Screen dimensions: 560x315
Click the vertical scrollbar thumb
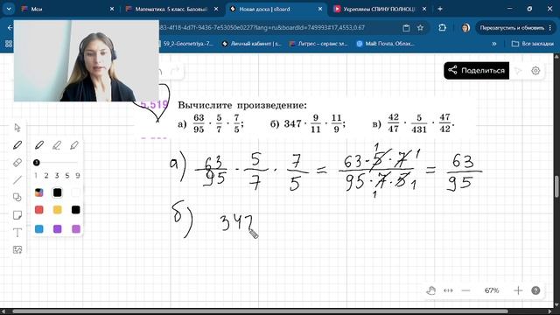tap(556, 186)
